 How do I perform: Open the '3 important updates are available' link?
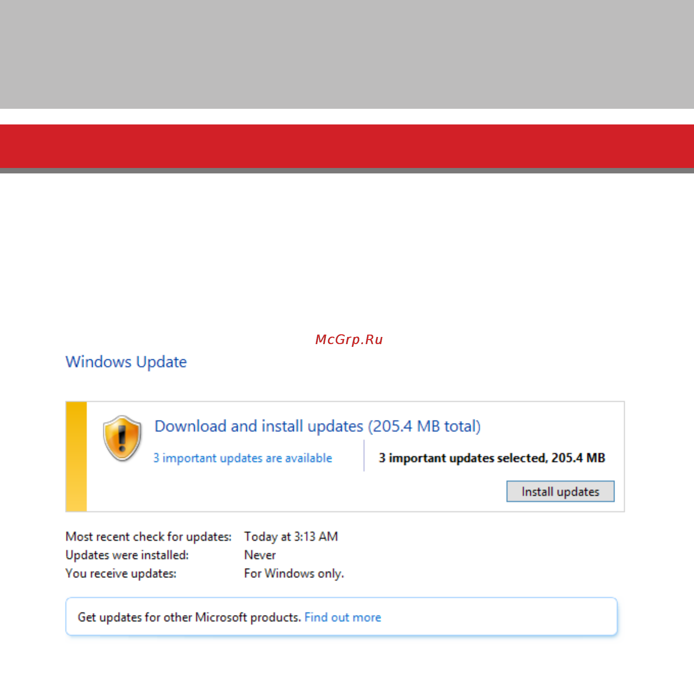(243, 458)
